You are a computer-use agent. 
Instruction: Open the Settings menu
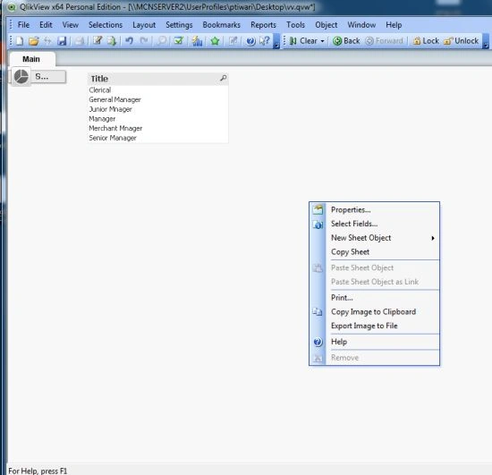click(x=179, y=25)
